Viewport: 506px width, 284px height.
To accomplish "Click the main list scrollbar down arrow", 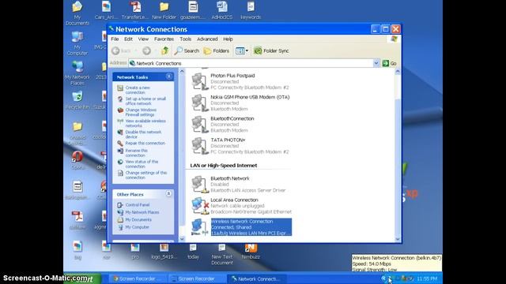I will tap(398, 239).
